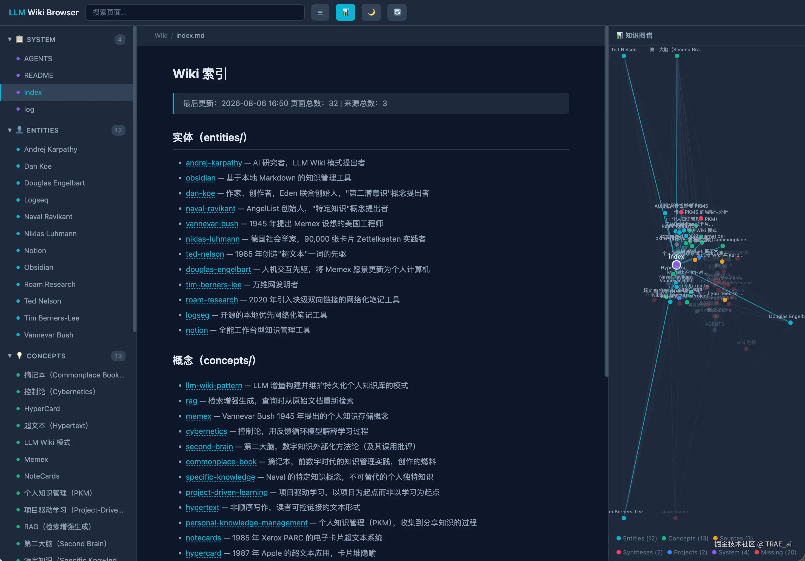Open Dan Koe in the sidebar
Screen dimensions: 805x561
pos(67,166)
